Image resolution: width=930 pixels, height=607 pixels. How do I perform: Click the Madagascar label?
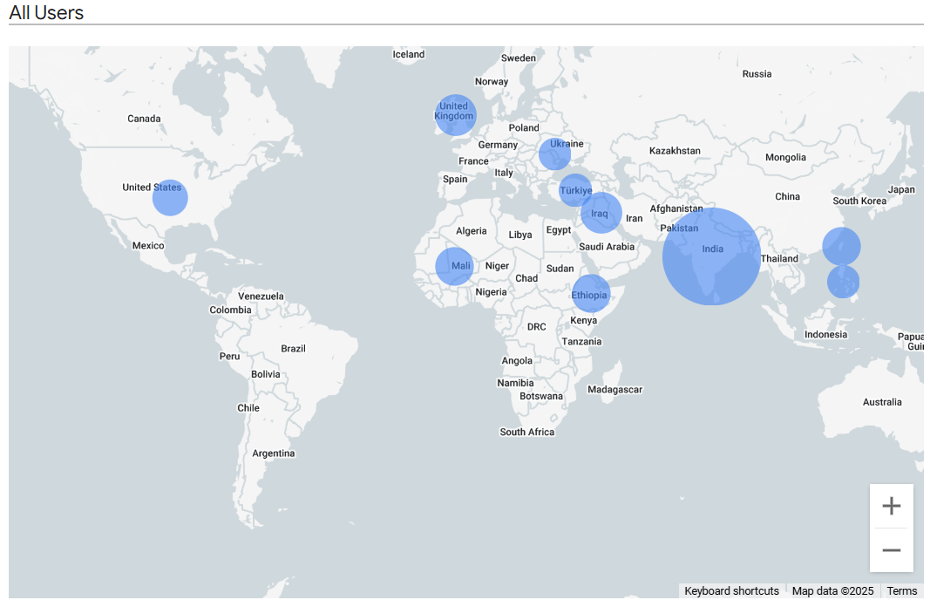(614, 390)
